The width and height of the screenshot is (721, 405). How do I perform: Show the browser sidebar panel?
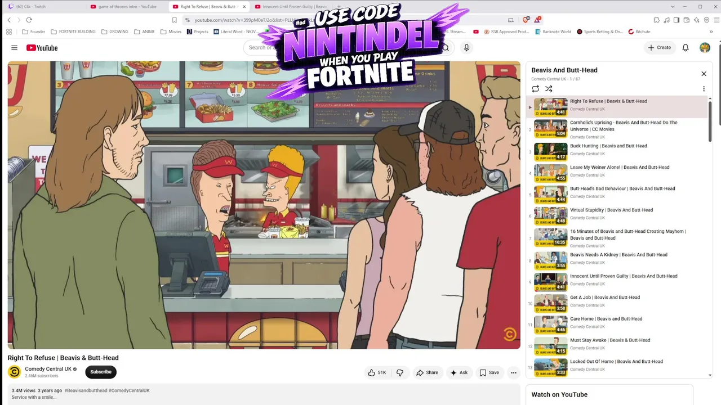[677, 20]
